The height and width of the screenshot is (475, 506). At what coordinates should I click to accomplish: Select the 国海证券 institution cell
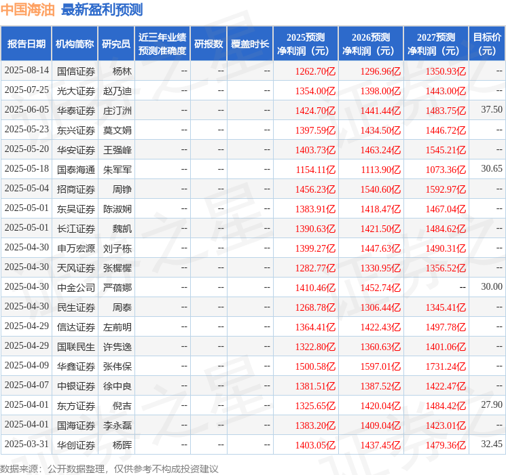(76, 425)
